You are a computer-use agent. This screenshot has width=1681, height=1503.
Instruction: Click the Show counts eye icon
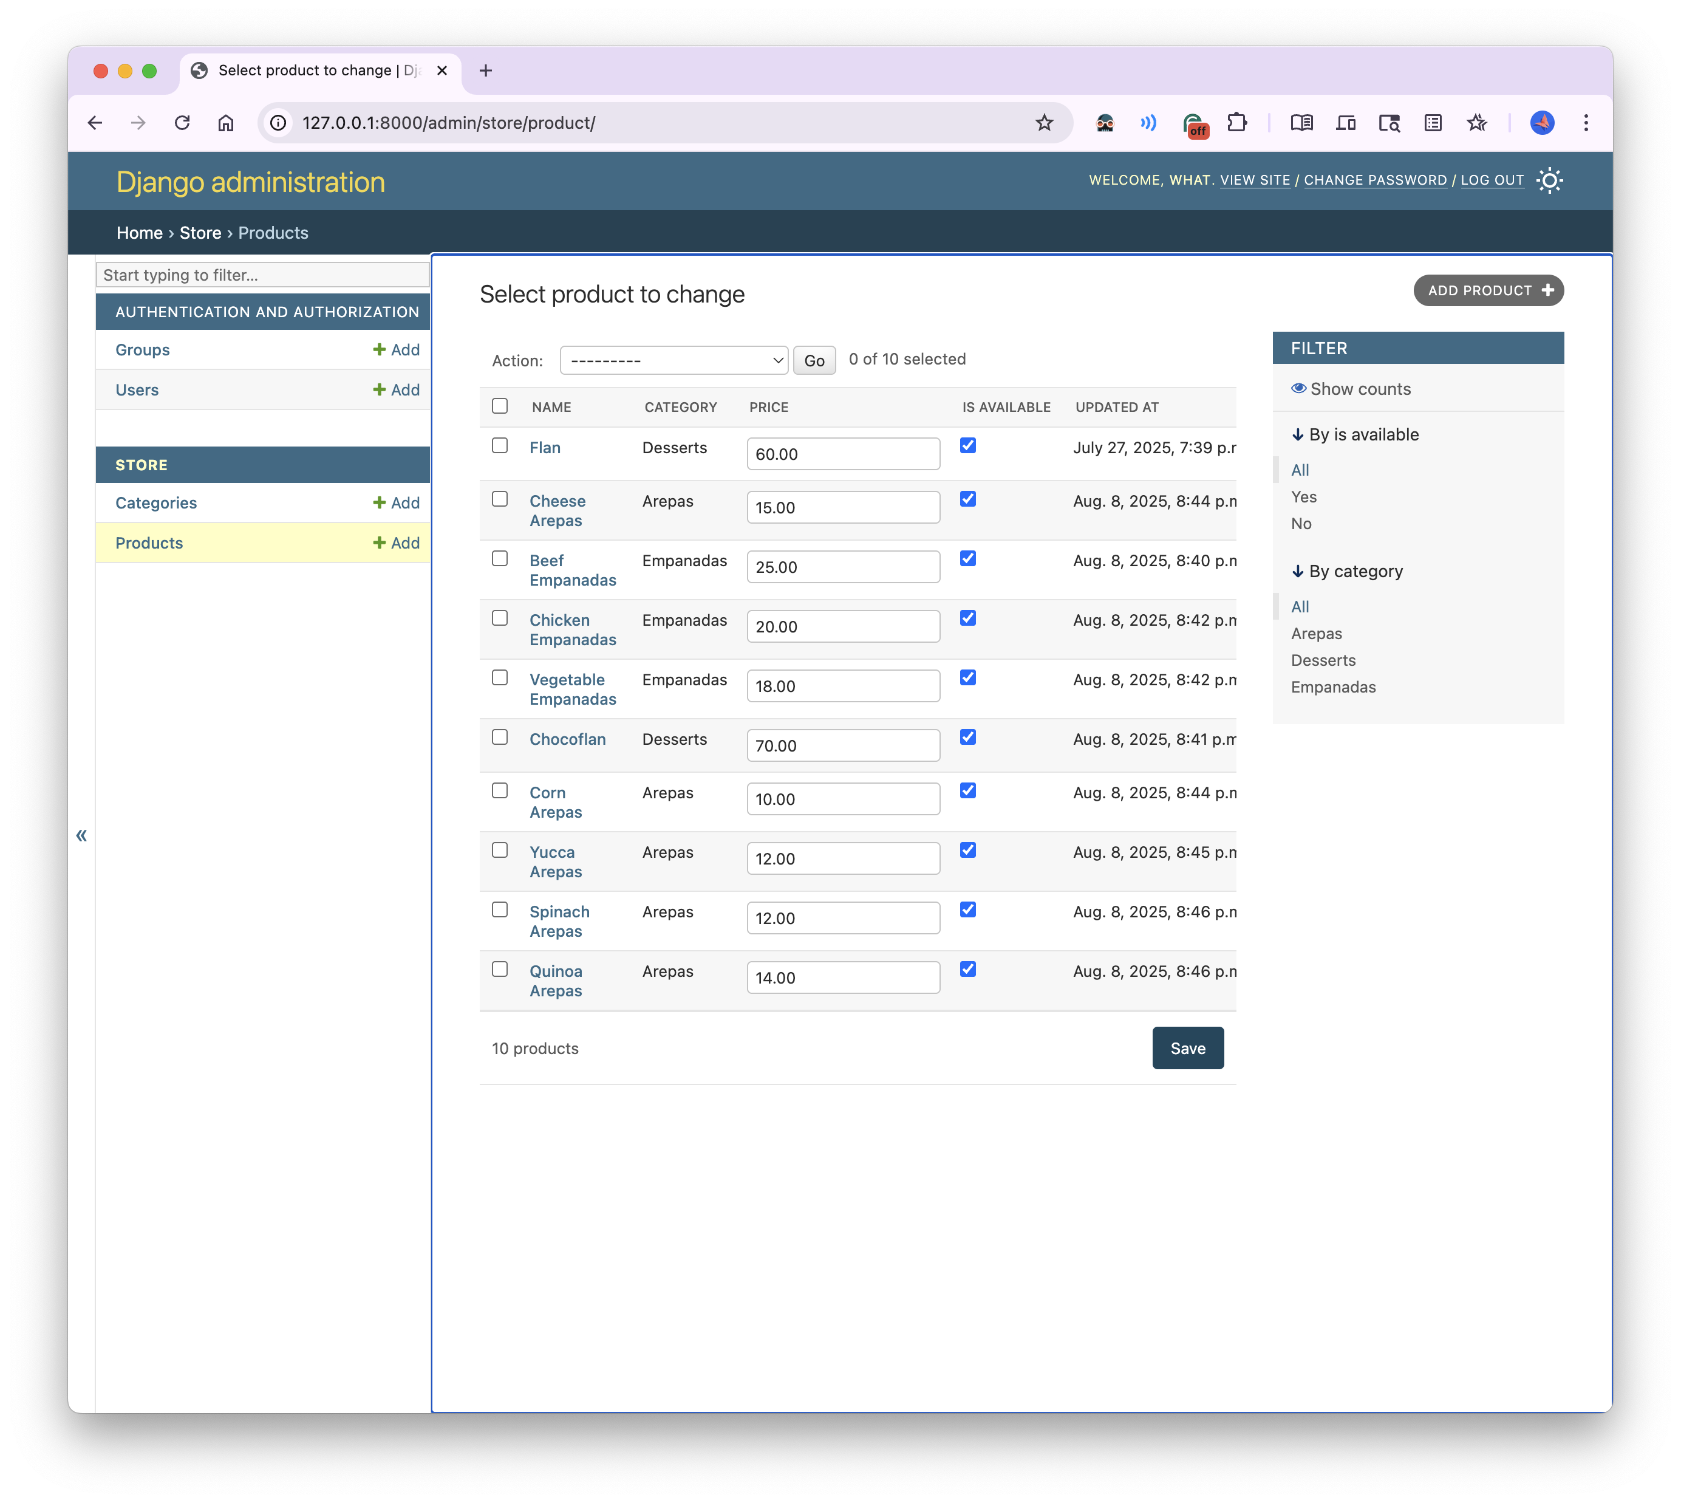[x=1299, y=388]
